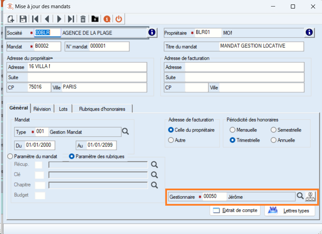Open the Gestionnaire organization chart icon
This screenshot has width=322, height=234.
pyautogui.click(x=310, y=196)
